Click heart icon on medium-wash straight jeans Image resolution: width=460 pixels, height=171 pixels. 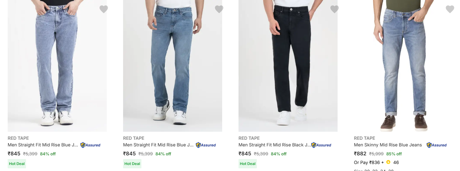pyautogui.click(x=219, y=9)
